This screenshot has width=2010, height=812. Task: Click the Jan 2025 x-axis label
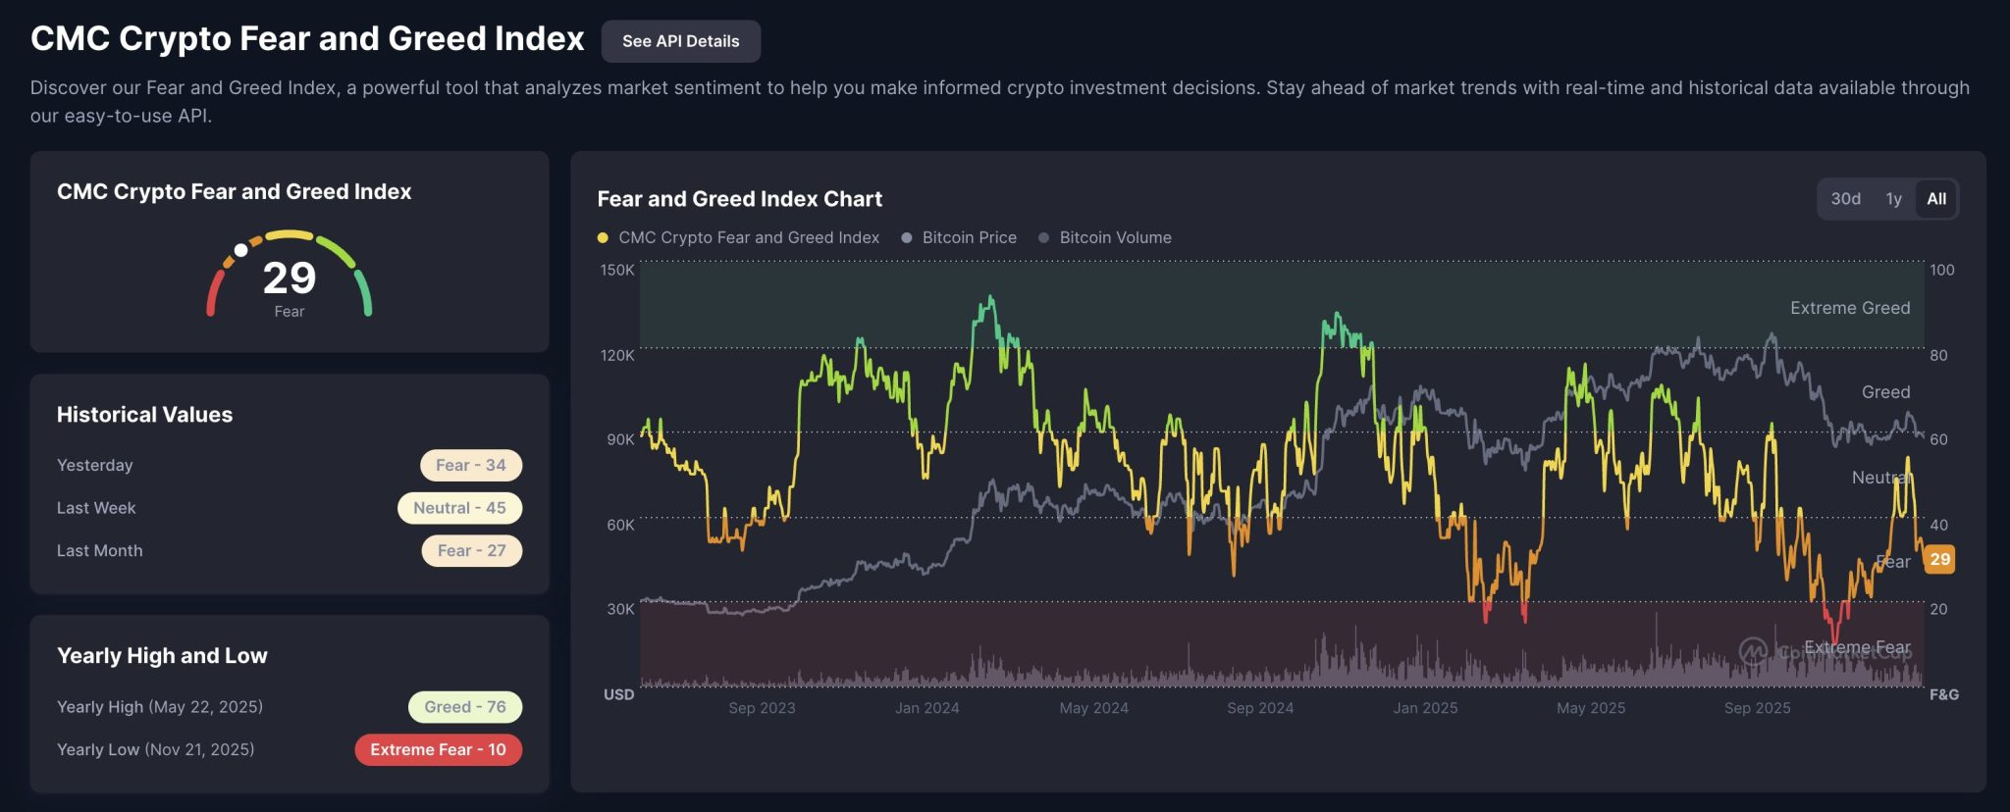point(1425,708)
